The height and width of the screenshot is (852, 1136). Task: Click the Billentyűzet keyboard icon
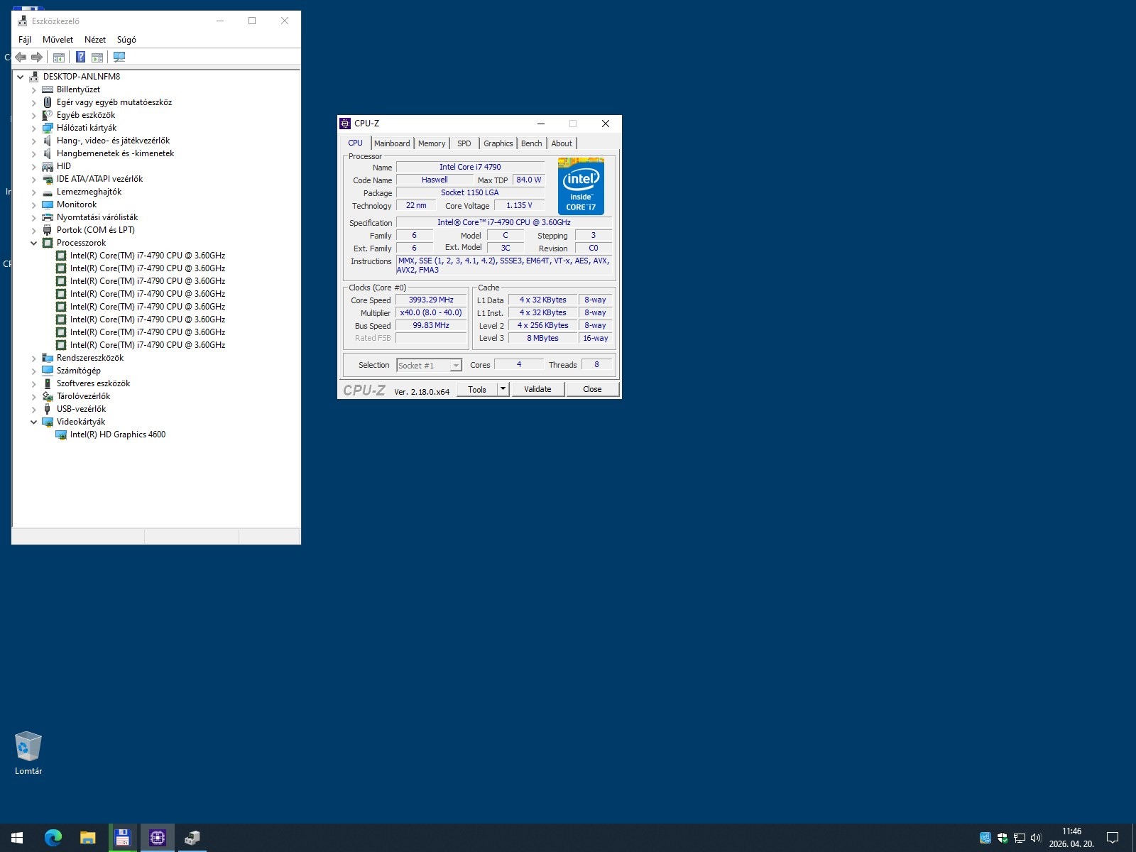[48, 89]
